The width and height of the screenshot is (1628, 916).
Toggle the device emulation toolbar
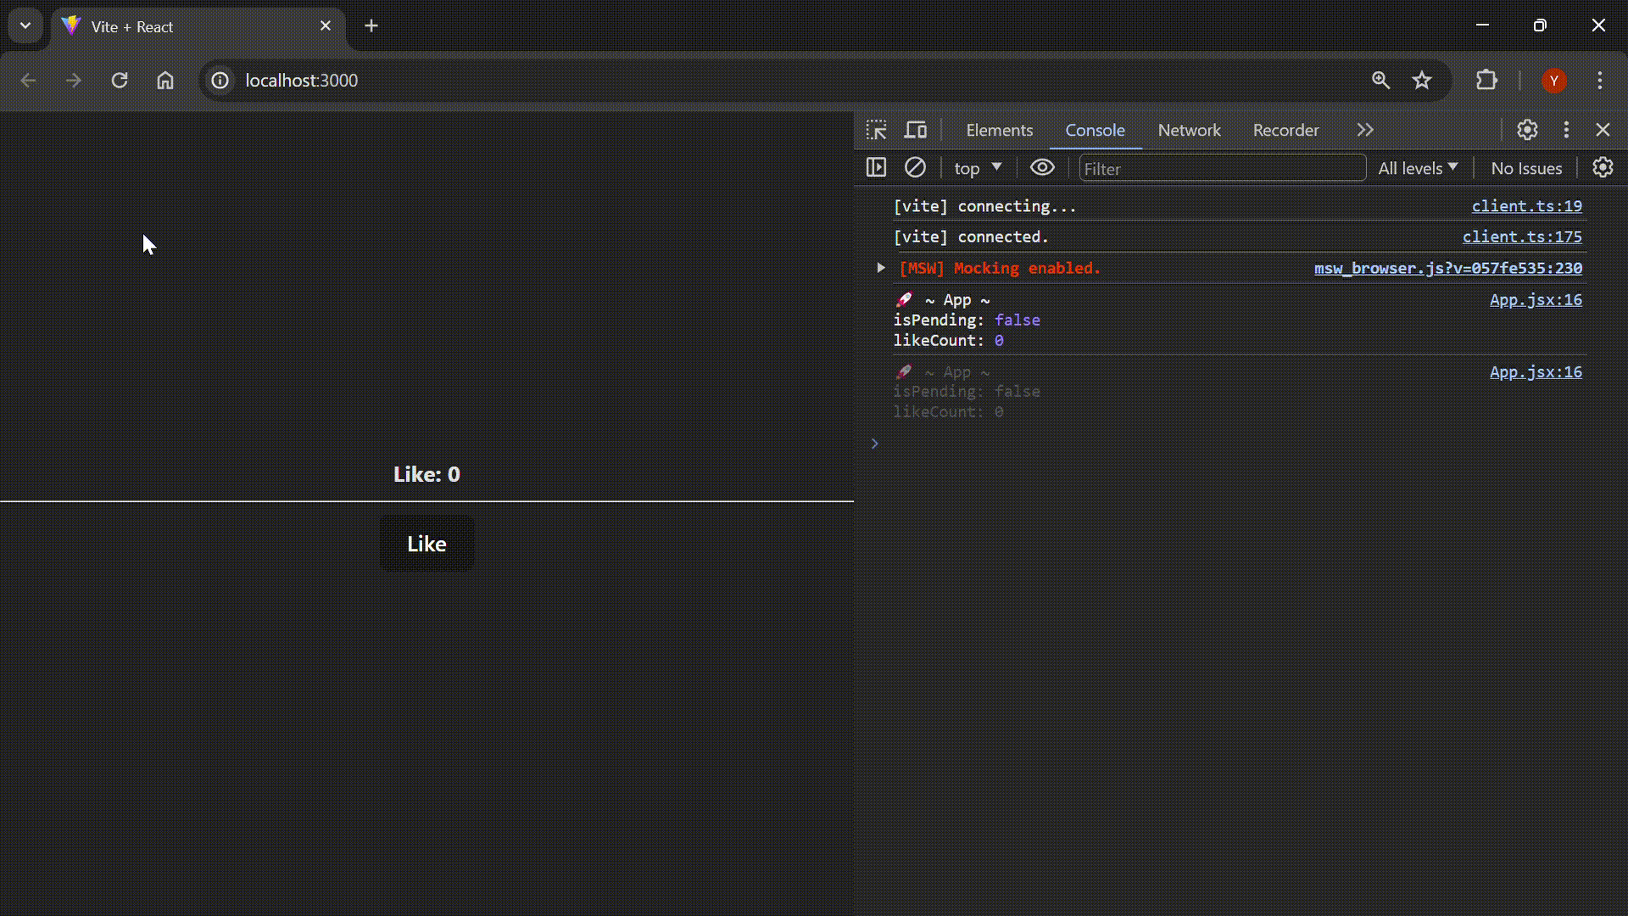click(x=916, y=129)
